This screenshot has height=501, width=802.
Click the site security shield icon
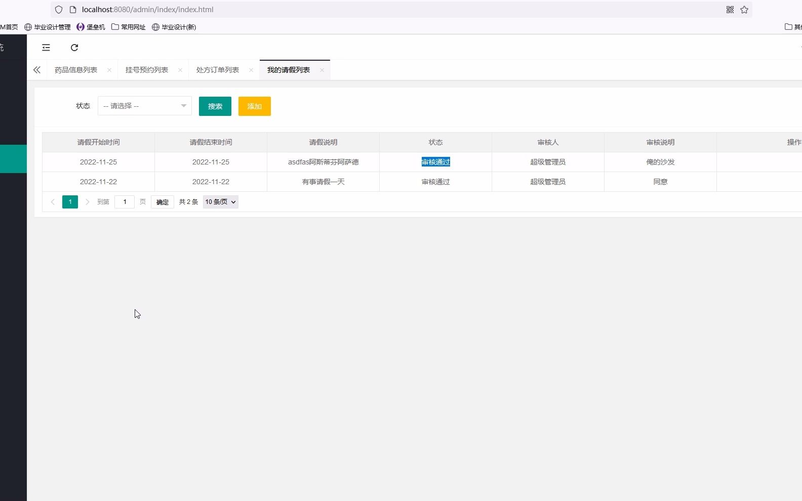click(x=59, y=10)
